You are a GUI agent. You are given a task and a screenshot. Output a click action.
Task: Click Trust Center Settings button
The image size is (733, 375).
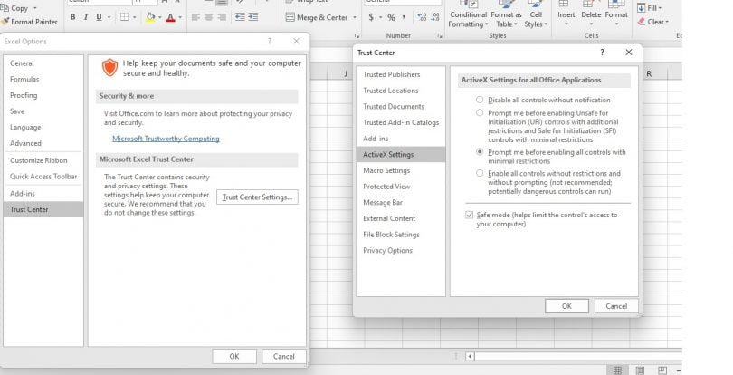click(x=257, y=197)
